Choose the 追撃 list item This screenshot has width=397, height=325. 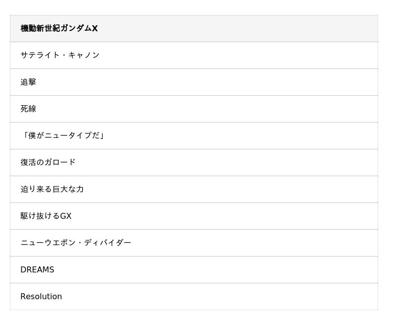[x=28, y=82]
